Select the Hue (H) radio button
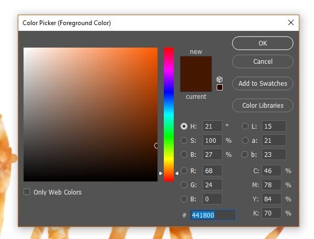 (x=184, y=126)
